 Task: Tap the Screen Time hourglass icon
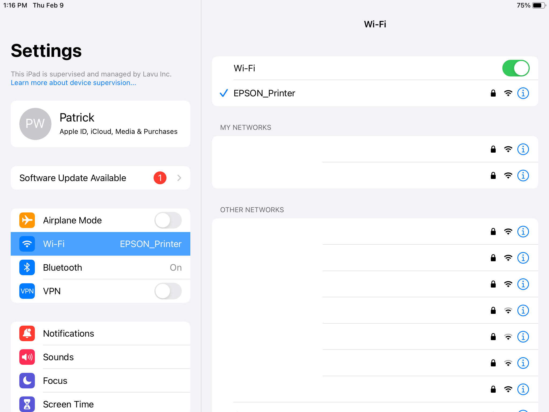(27, 404)
